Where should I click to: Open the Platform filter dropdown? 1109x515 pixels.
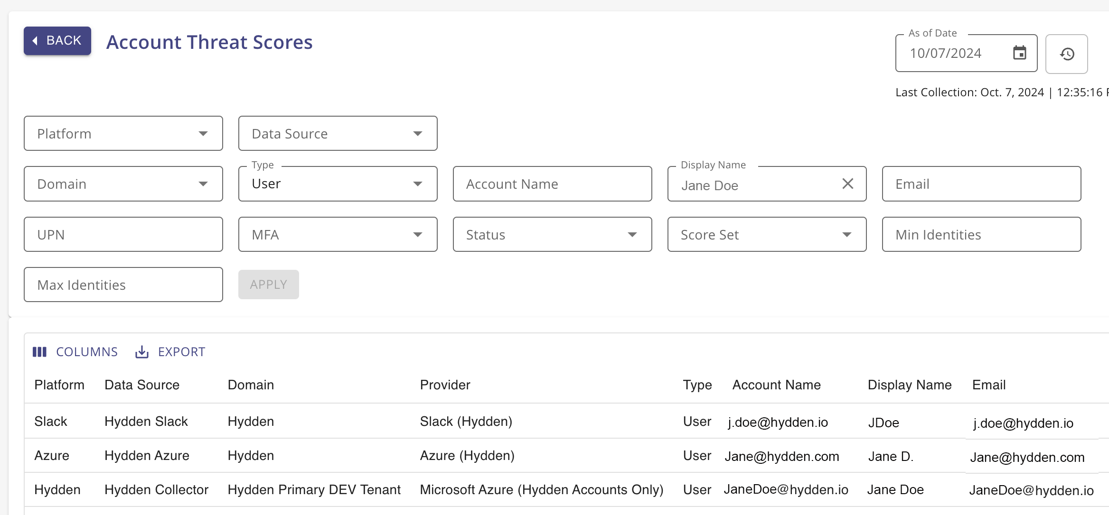(x=123, y=133)
